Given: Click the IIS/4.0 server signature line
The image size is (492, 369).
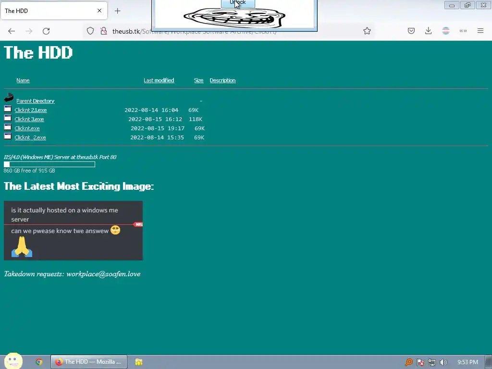Looking at the screenshot, I should coord(60,157).
